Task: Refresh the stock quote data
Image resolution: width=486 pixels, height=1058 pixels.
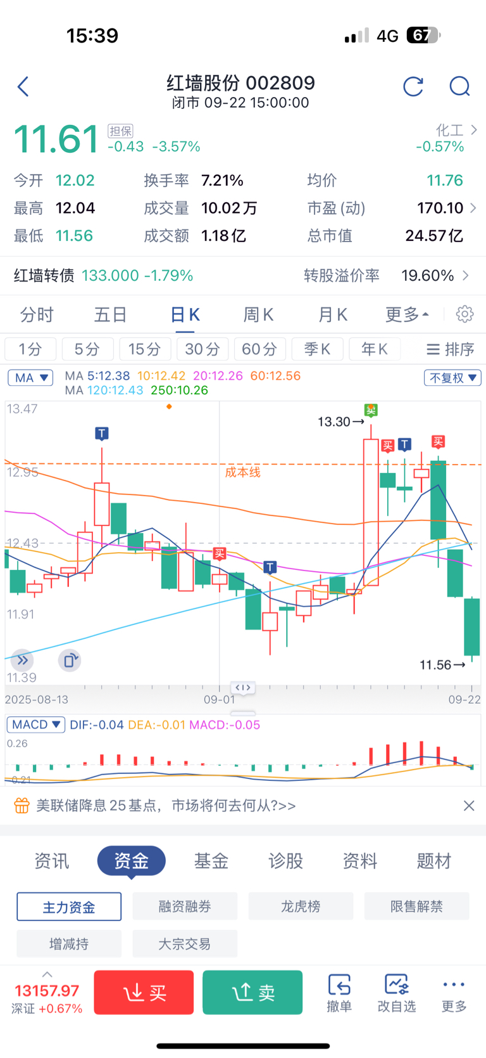Action: point(413,86)
